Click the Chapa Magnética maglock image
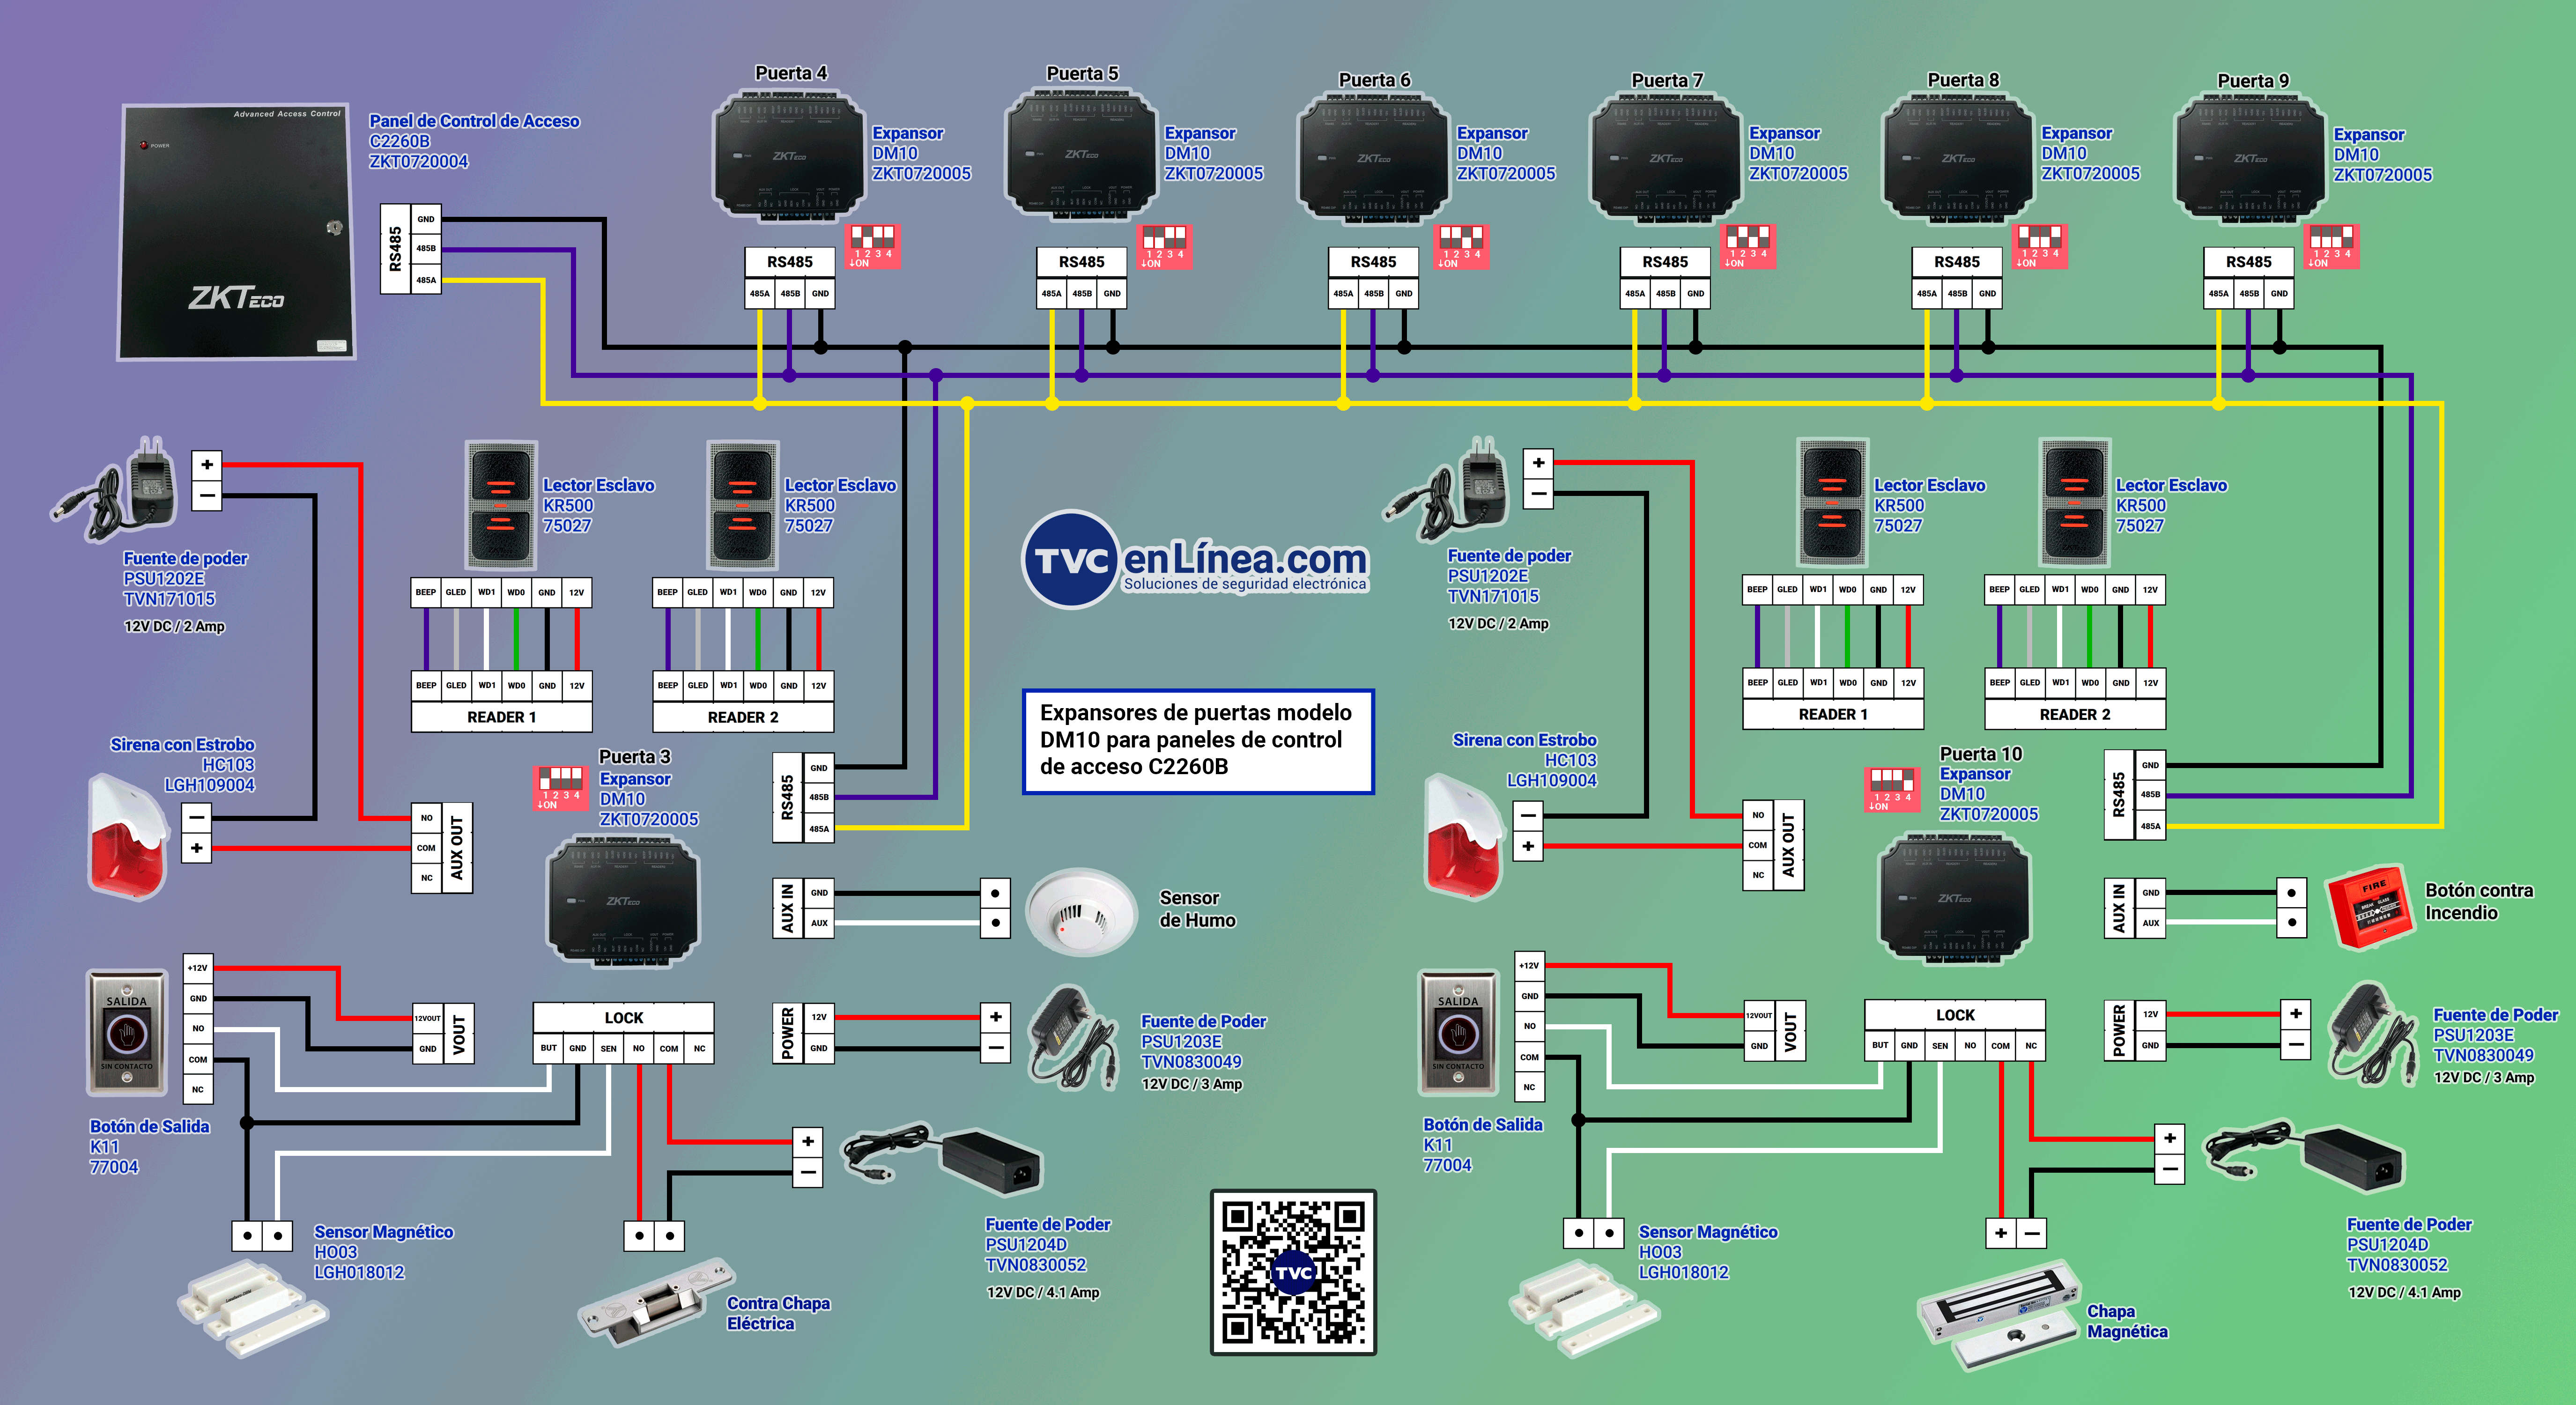The width and height of the screenshot is (2576, 1405). click(x=1999, y=1315)
